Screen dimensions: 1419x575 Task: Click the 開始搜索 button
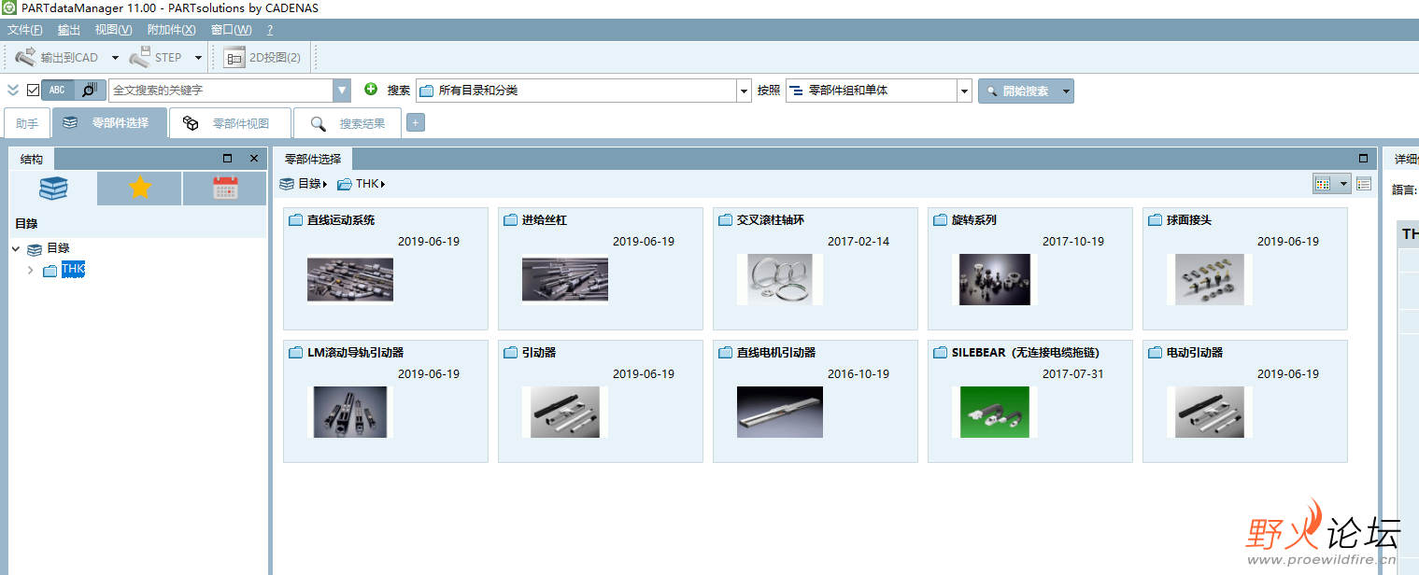(x=1016, y=91)
